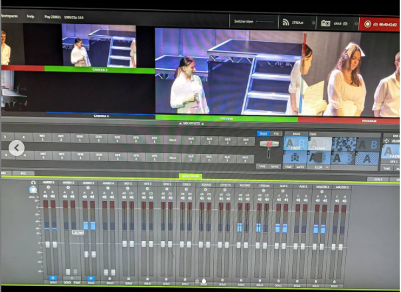Screen dimensions: 401x292
Task: Adjust the headphone volume knob
Action: (33, 189)
